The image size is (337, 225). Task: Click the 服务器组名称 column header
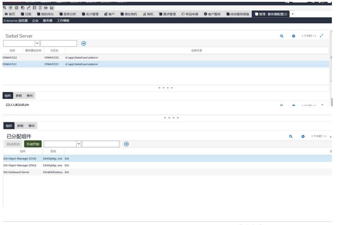[33, 50]
